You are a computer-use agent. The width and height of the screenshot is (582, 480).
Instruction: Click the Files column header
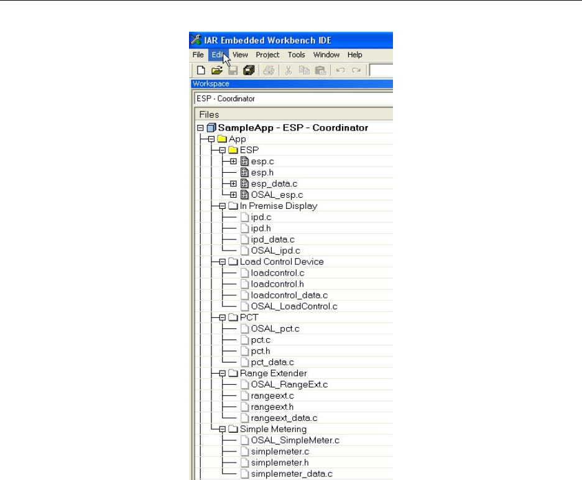[293, 114]
